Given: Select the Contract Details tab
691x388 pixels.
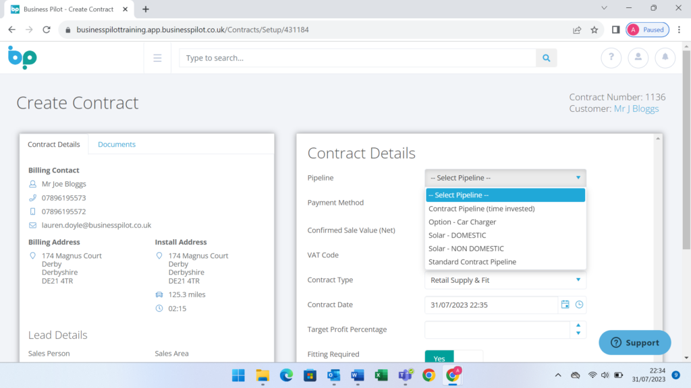Looking at the screenshot, I should coord(54,144).
